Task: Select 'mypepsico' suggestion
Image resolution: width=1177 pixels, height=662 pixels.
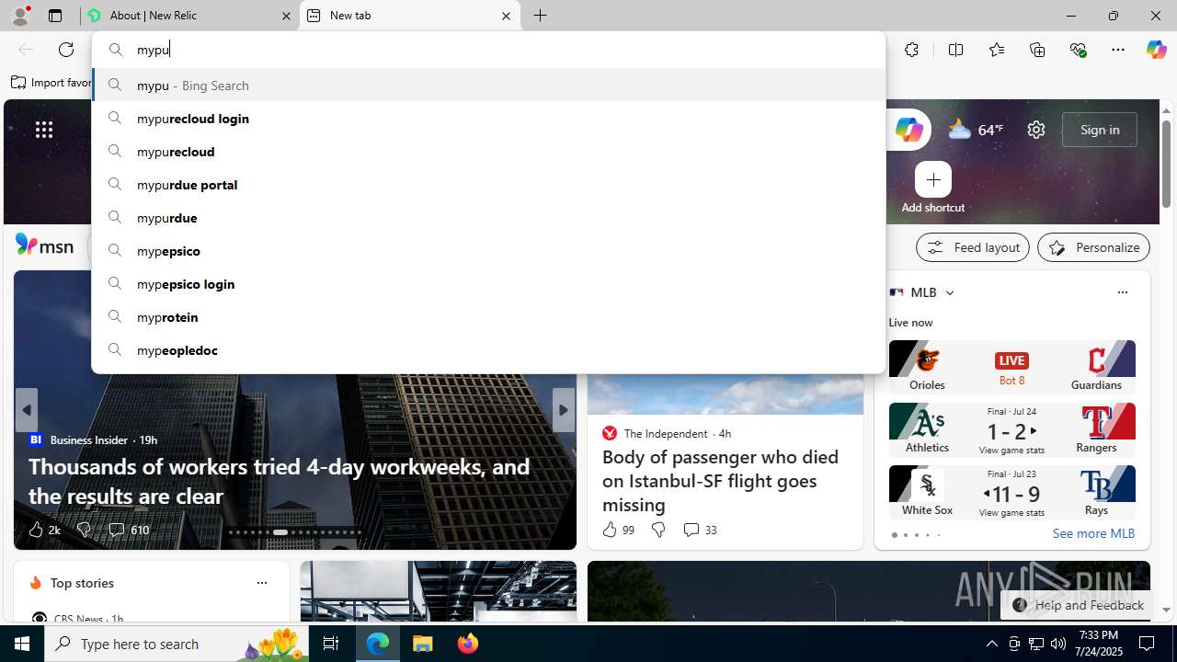Action: [x=488, y=251]
